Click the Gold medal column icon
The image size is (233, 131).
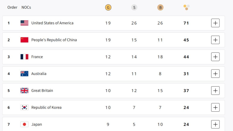[x=108, y=7]
